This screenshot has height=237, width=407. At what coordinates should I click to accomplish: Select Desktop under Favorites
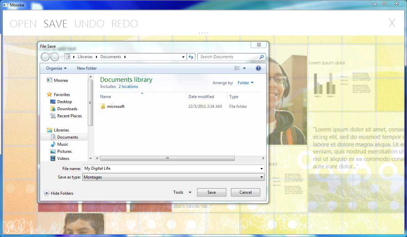(64, 102)
